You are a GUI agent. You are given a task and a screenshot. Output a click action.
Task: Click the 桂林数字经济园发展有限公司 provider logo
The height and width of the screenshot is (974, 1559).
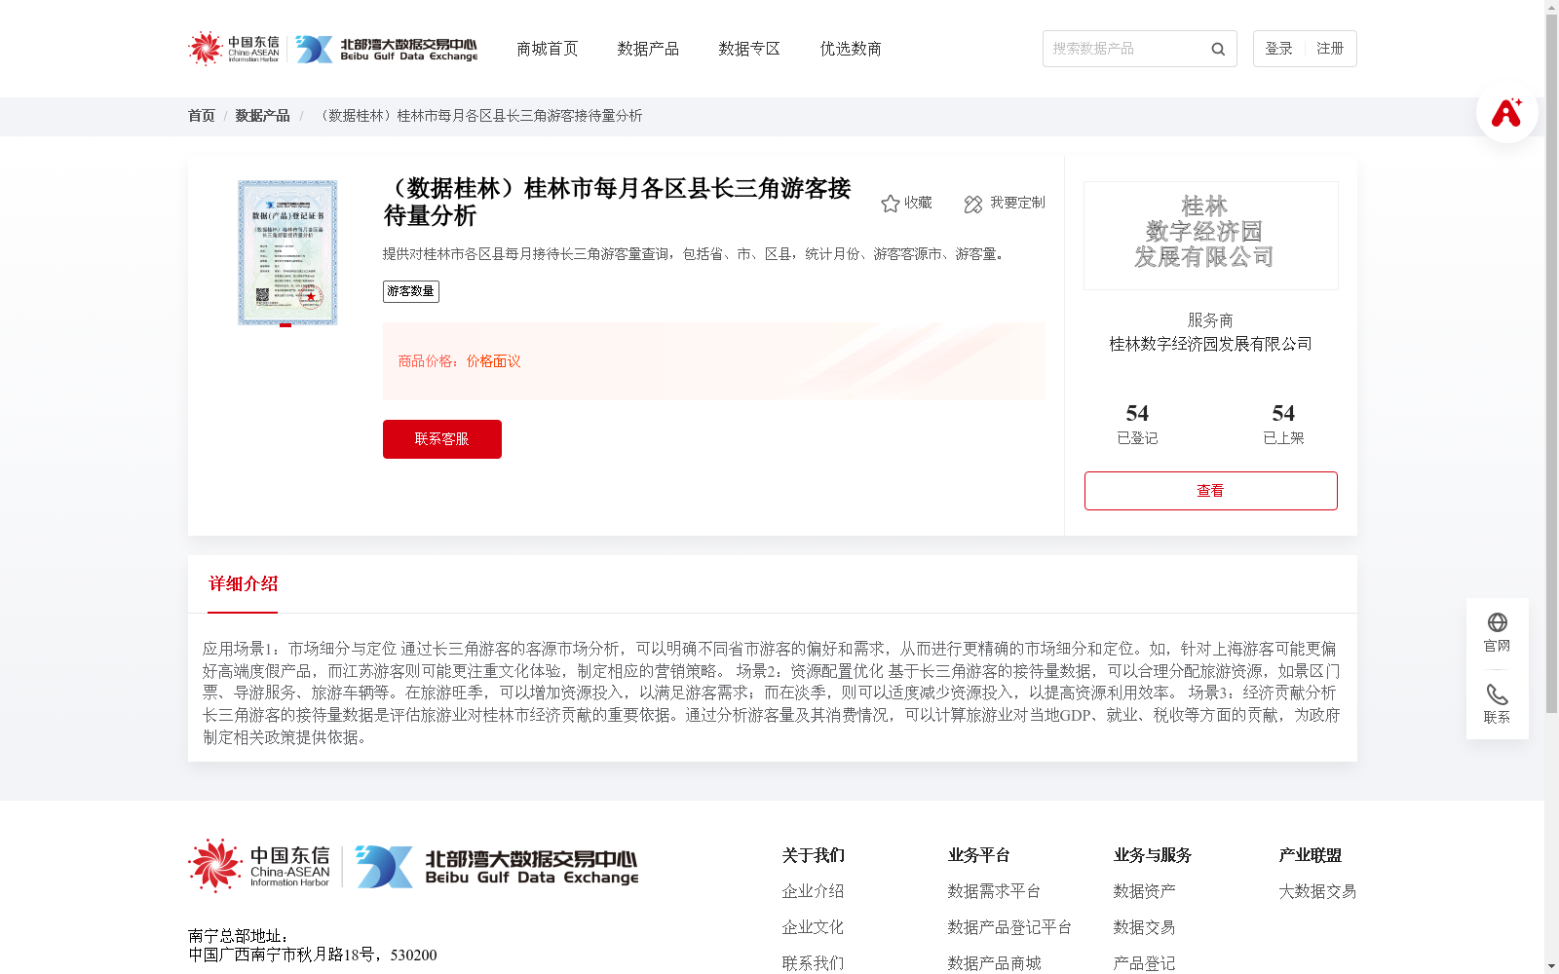point(1211,236)
